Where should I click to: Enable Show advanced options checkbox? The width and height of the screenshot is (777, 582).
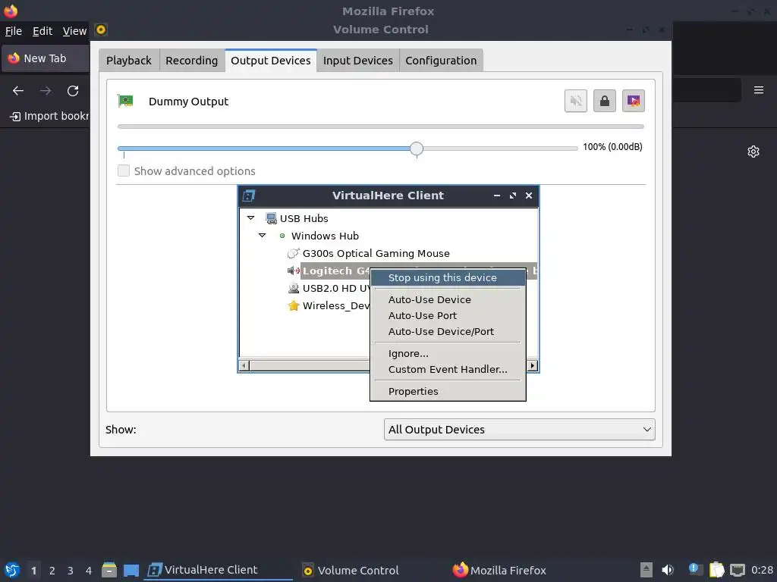(x=124, y=171)
